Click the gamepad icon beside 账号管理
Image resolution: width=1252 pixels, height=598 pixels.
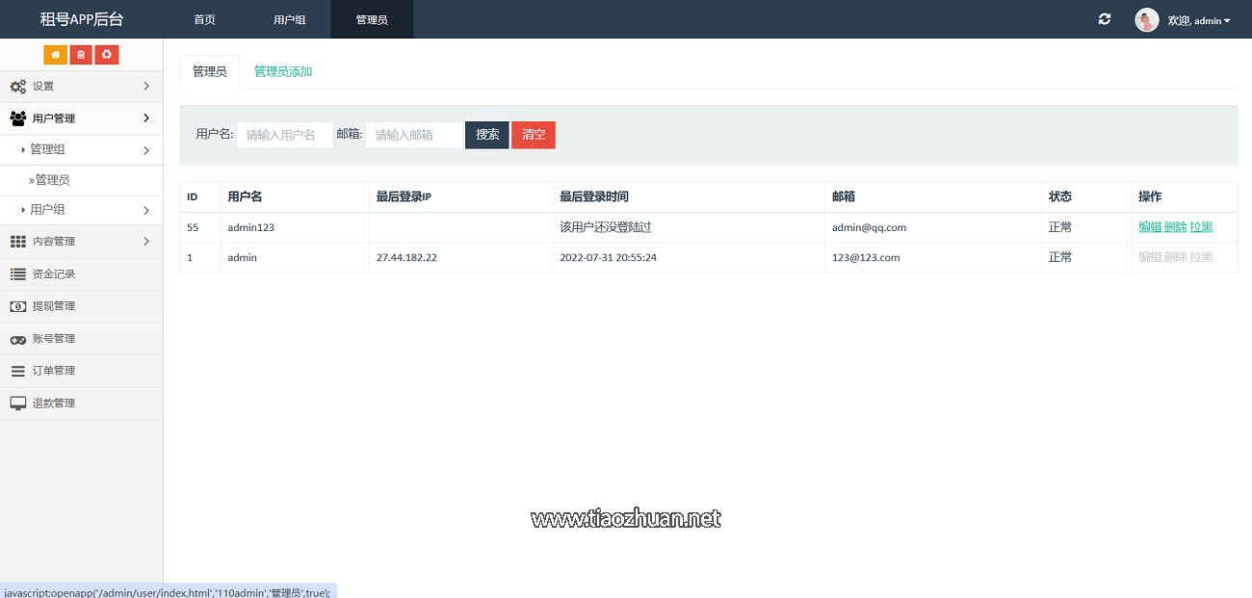pos(18,339)
